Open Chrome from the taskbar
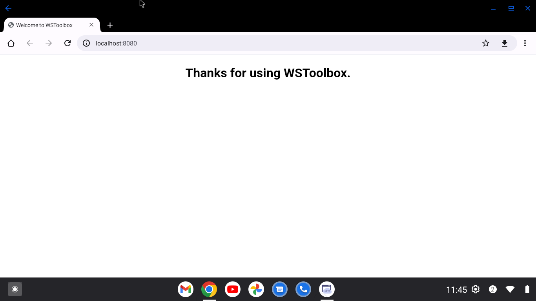This screenshot has width=536, height=301. click(209, 290)
